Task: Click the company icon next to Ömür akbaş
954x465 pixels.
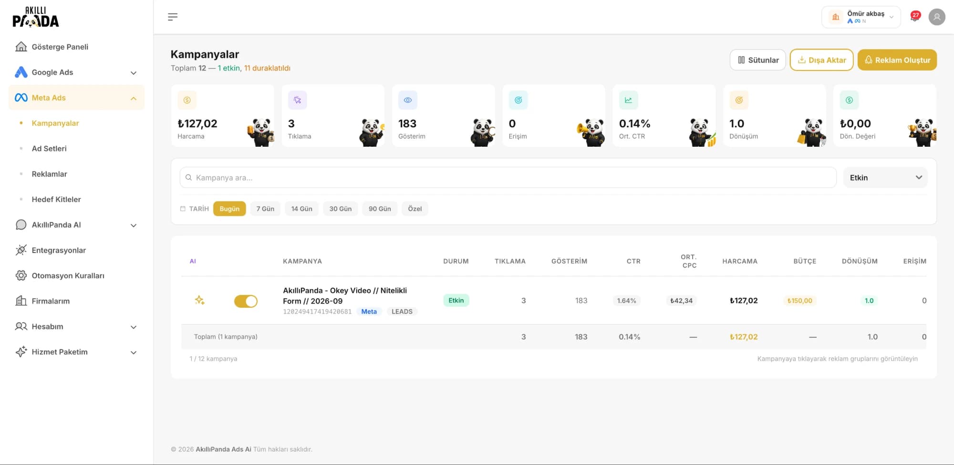Action: (836, 17)
